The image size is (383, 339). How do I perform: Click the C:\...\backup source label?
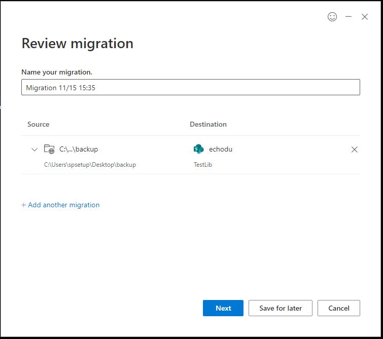coord(79,149)
